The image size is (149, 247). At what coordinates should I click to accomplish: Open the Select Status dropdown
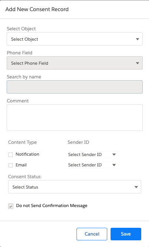75,187
